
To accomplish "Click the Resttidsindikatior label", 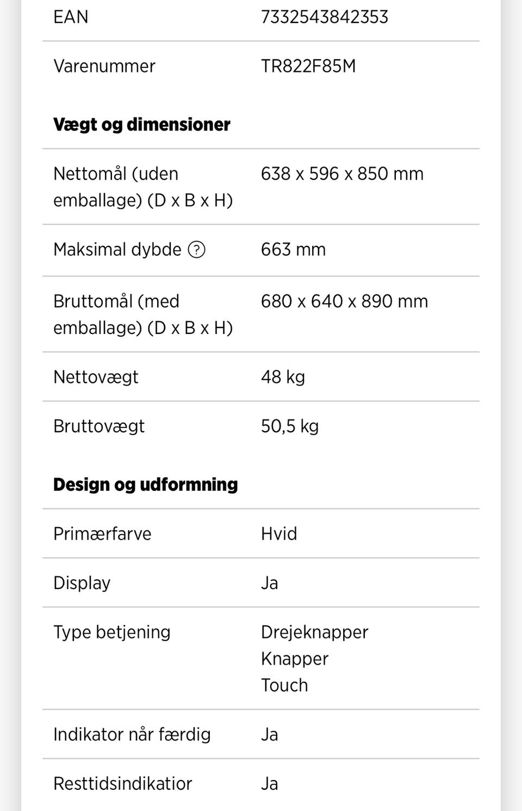I will (122, 783).
